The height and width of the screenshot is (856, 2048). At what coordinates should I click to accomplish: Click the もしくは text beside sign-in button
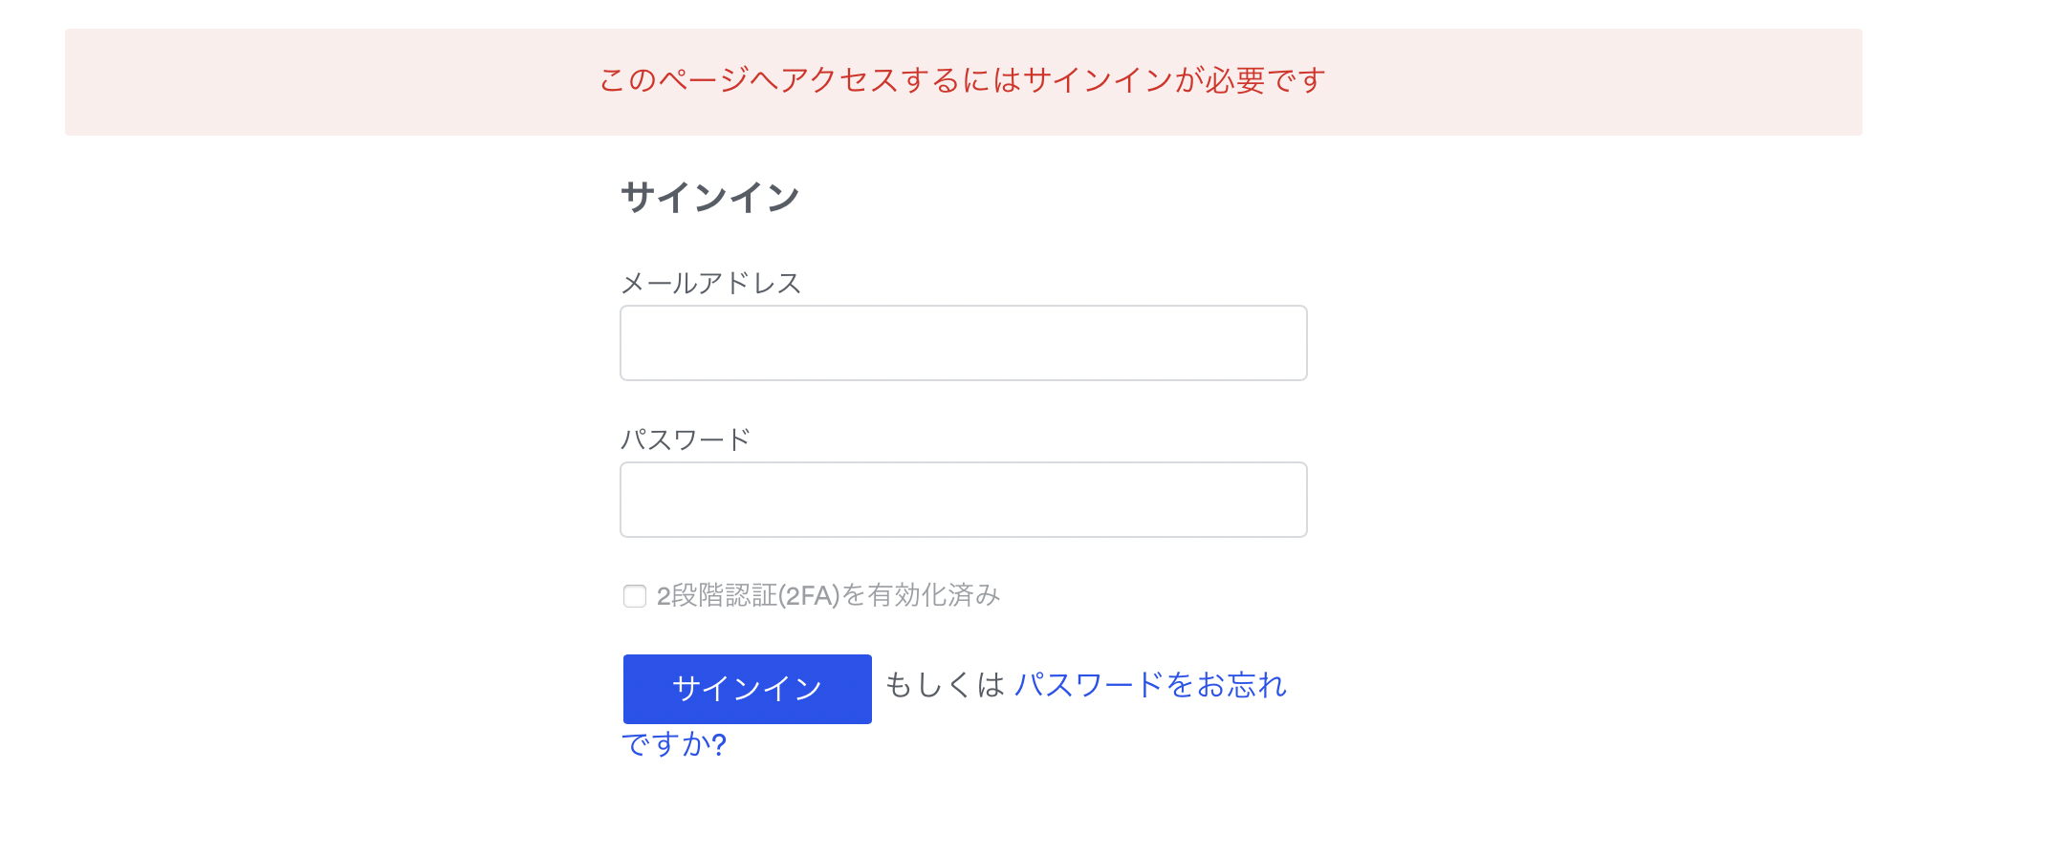(945, 685)
